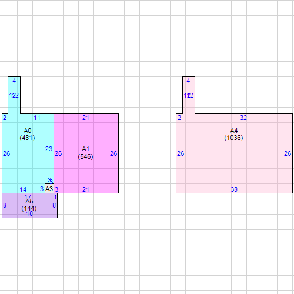Click the "26" dimension on A1's left edge
Viewport: 294px width, 294px height.
58,153
